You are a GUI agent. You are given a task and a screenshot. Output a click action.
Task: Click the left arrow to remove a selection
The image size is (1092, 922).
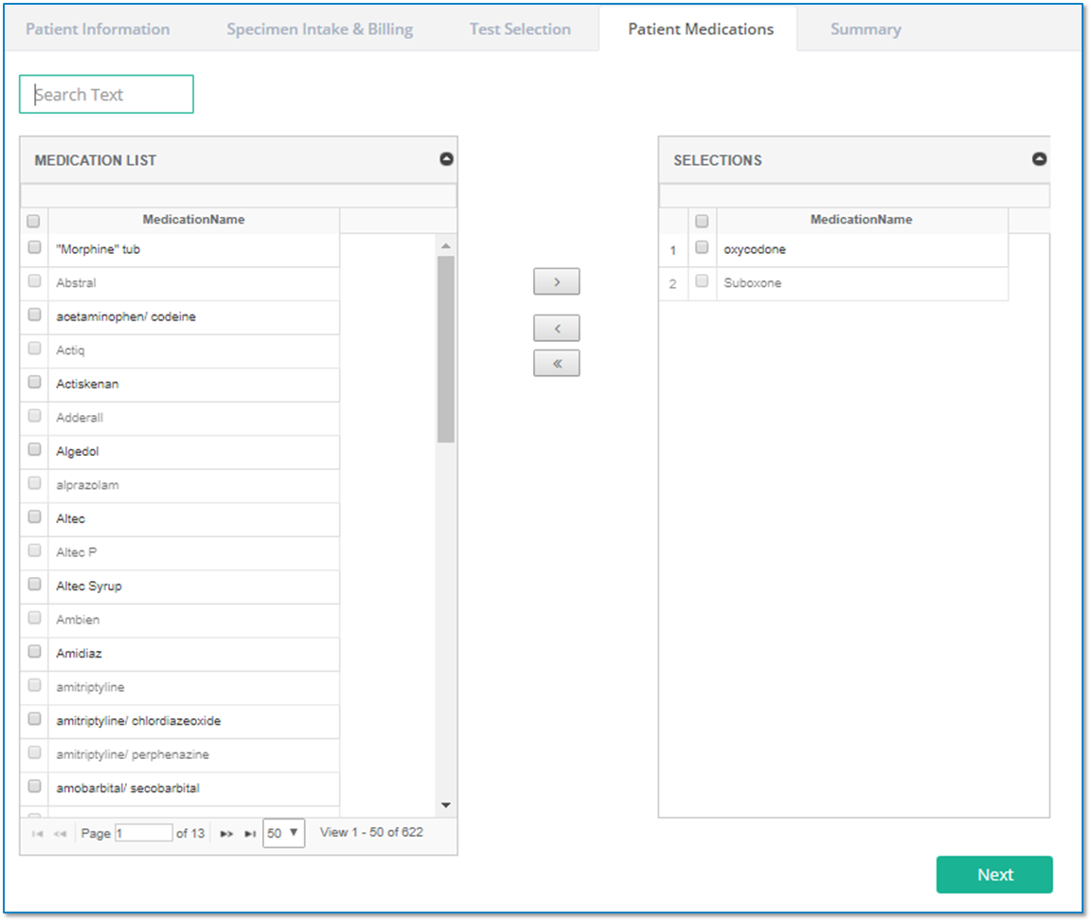[x=556, y=328]
